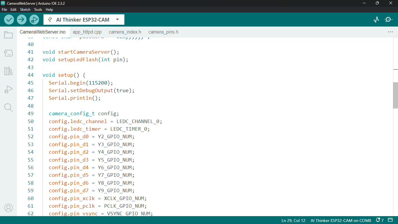The width and height of the screenshot is (398, 224).
Task: Click on config.pin_pclk line
Action: [x=98, y=206]
